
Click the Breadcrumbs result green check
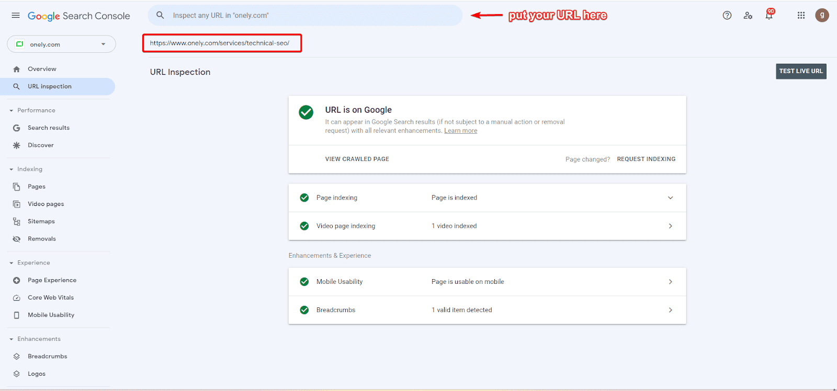pyautogui.click(x=304, y=310)
